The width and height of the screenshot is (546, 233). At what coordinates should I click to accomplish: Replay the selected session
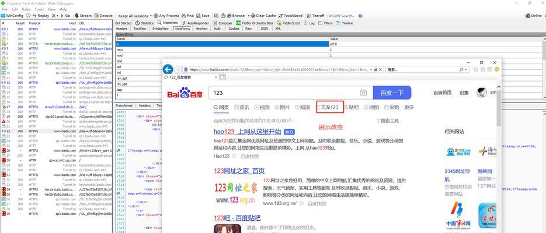[41, 16]
